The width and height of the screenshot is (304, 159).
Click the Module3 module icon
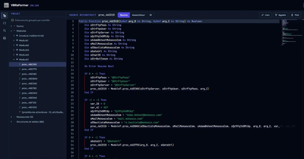(17, 50)
